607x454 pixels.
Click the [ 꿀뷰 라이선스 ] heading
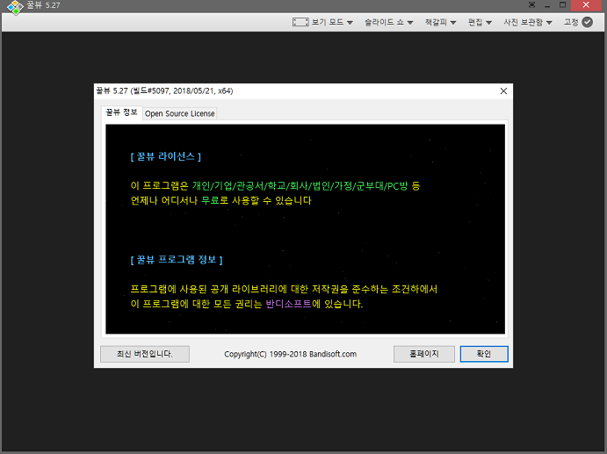point(166,156)
